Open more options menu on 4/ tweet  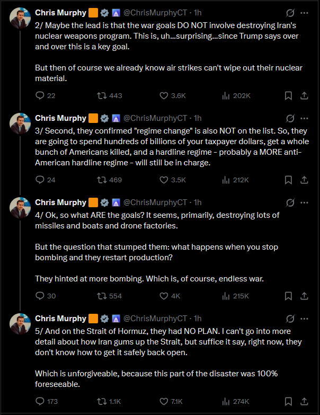305,202
